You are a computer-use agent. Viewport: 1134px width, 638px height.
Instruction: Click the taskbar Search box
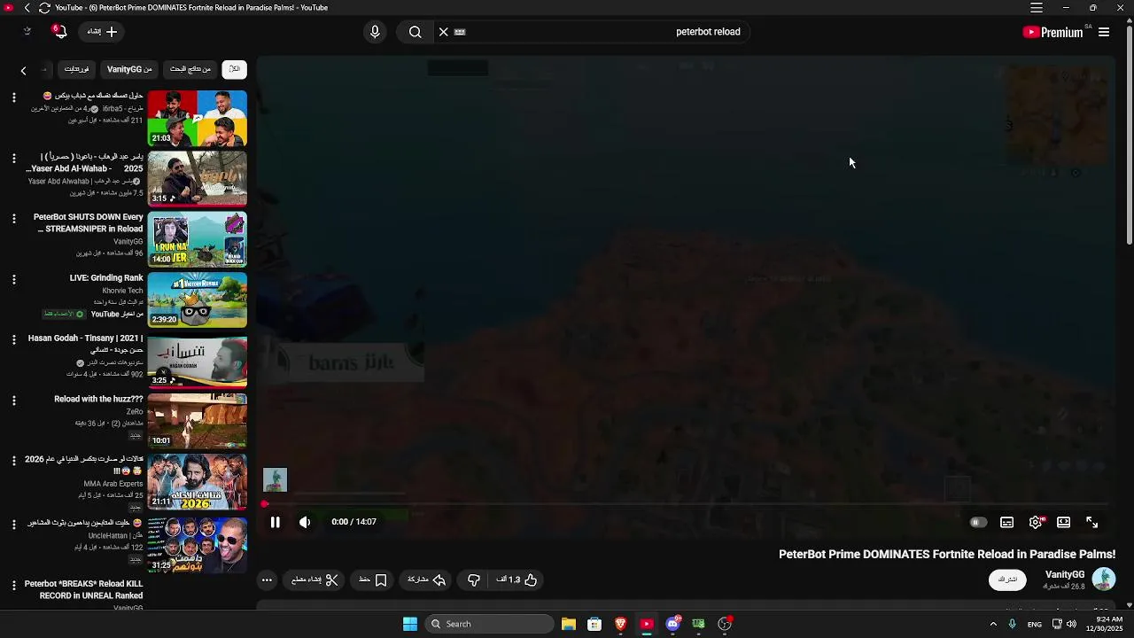(x=489, y=624)
